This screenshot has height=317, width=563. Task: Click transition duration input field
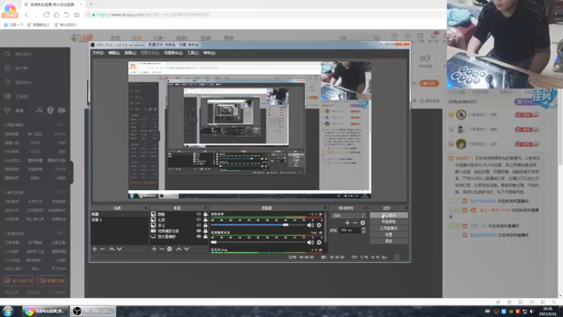350,230
